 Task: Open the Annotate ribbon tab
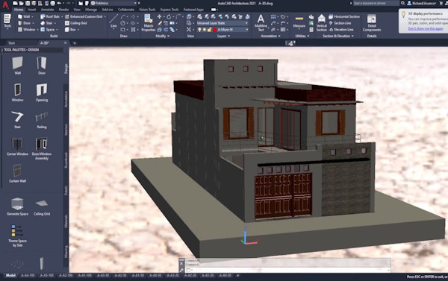tap(47, 10)
